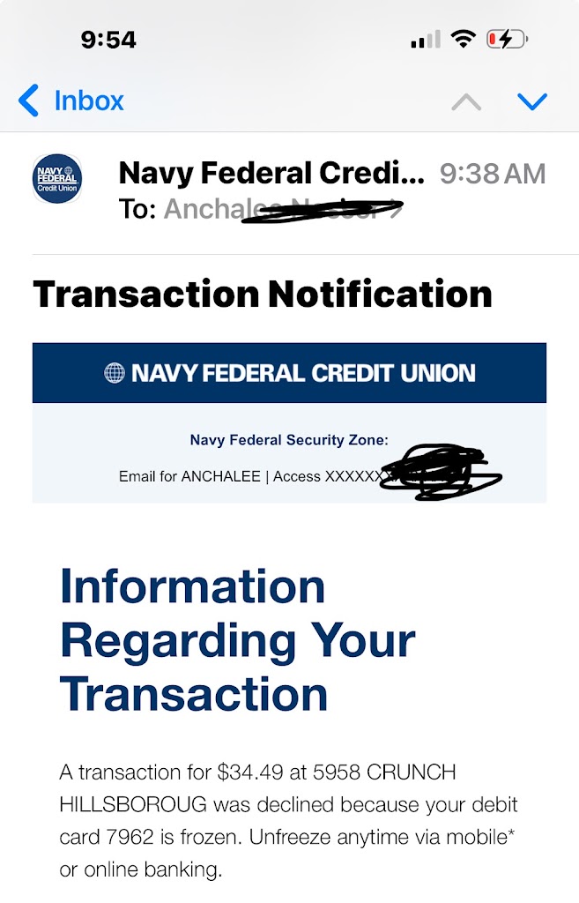579x903 pixels.
Task: Select the Email for ANCHALEE text
Action: tap(189, 476)
